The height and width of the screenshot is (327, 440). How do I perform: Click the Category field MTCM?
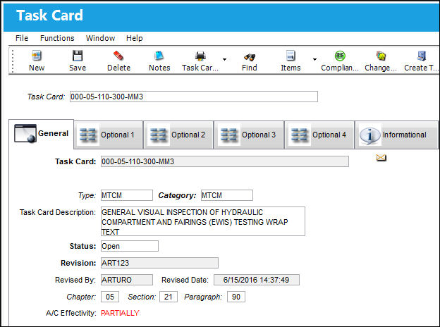coord(227,195)
